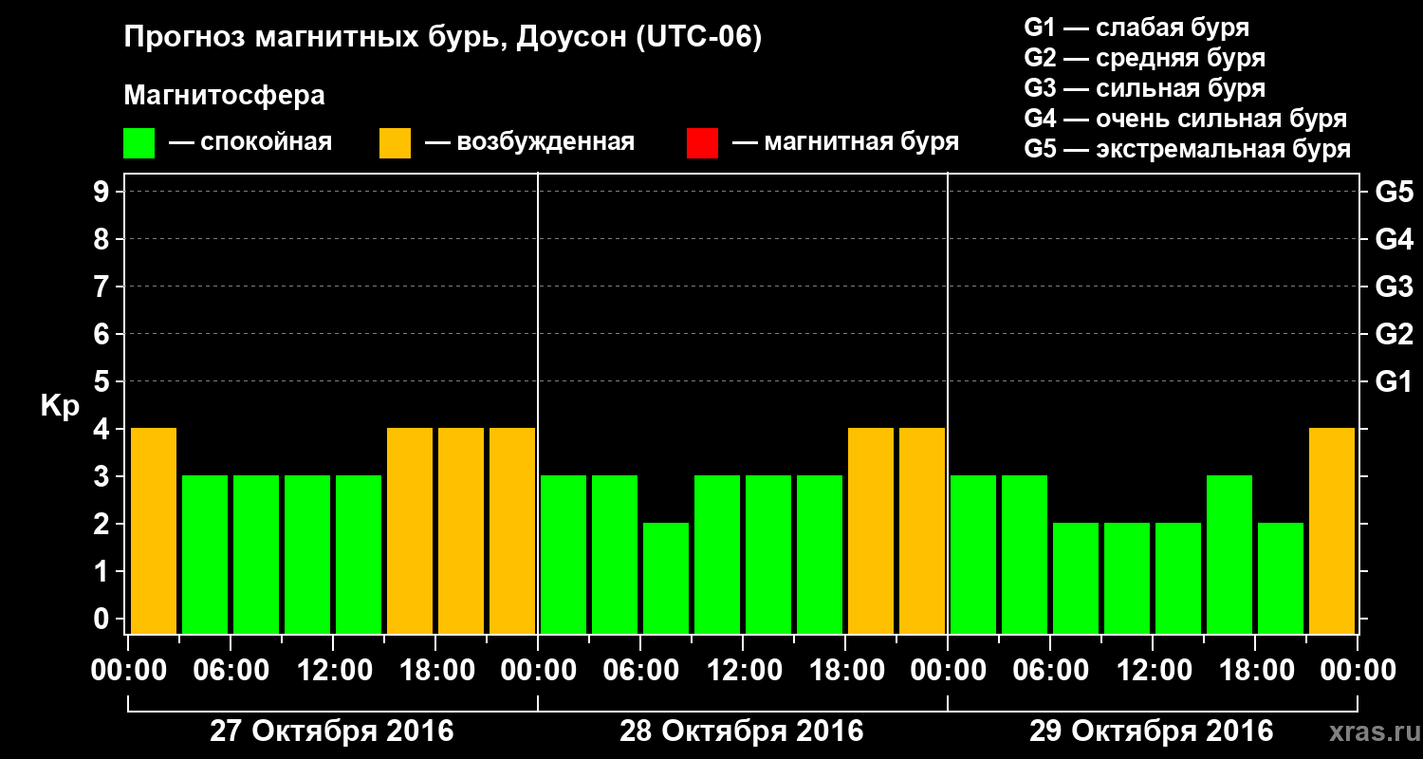Click legend line 'G3 — сильная буря'
Screen dimensions: 1423x759
click(x=1145, y=88)
